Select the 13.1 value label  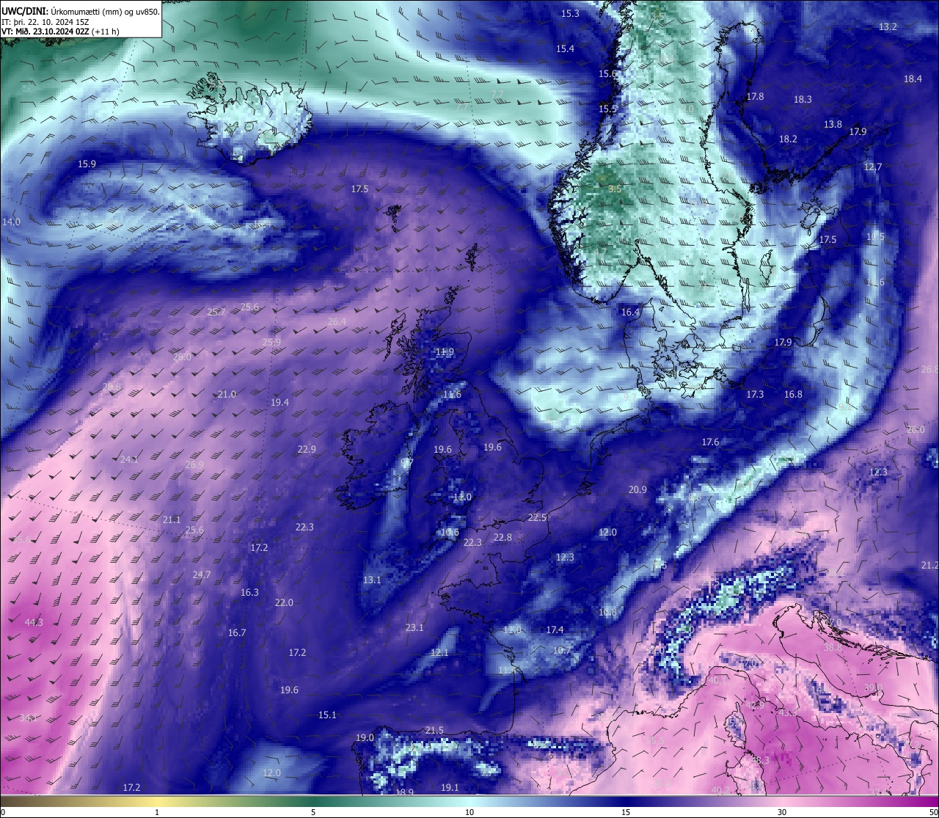(372, 580)
